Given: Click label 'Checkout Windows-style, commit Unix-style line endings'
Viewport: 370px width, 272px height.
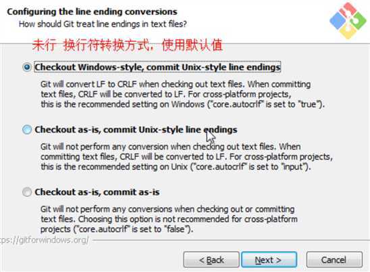Looking at the screenshot, I should coord(157,67).
